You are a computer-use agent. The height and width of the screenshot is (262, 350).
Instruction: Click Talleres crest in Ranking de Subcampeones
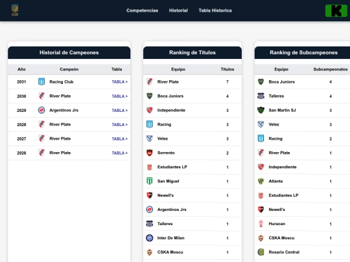click(261, 96)
